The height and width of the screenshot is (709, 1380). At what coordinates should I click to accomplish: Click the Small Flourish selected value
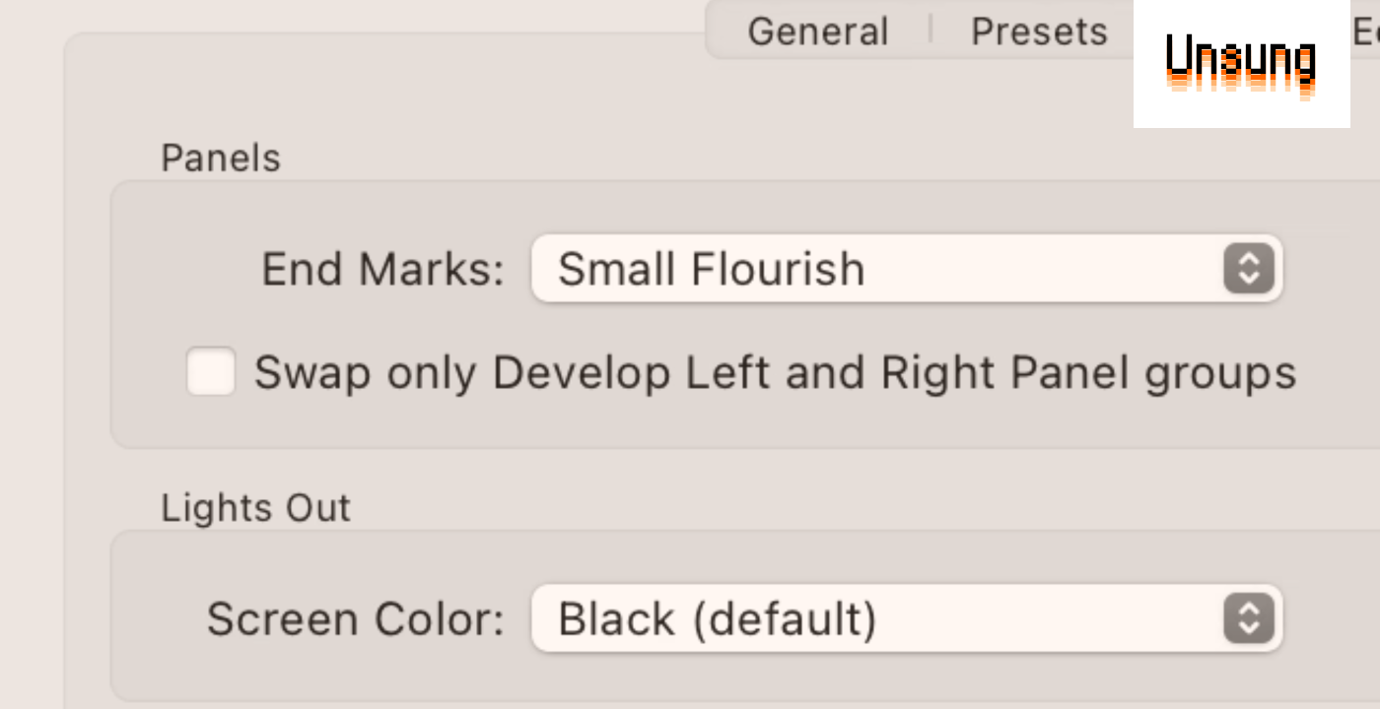[x=711, y=269]
